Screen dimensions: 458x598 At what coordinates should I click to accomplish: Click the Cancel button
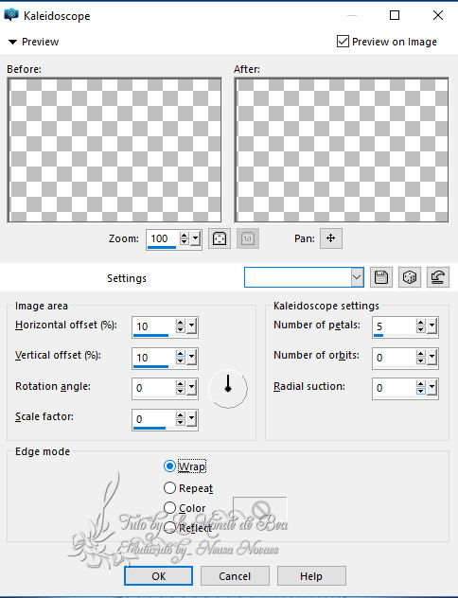point(235,575)
